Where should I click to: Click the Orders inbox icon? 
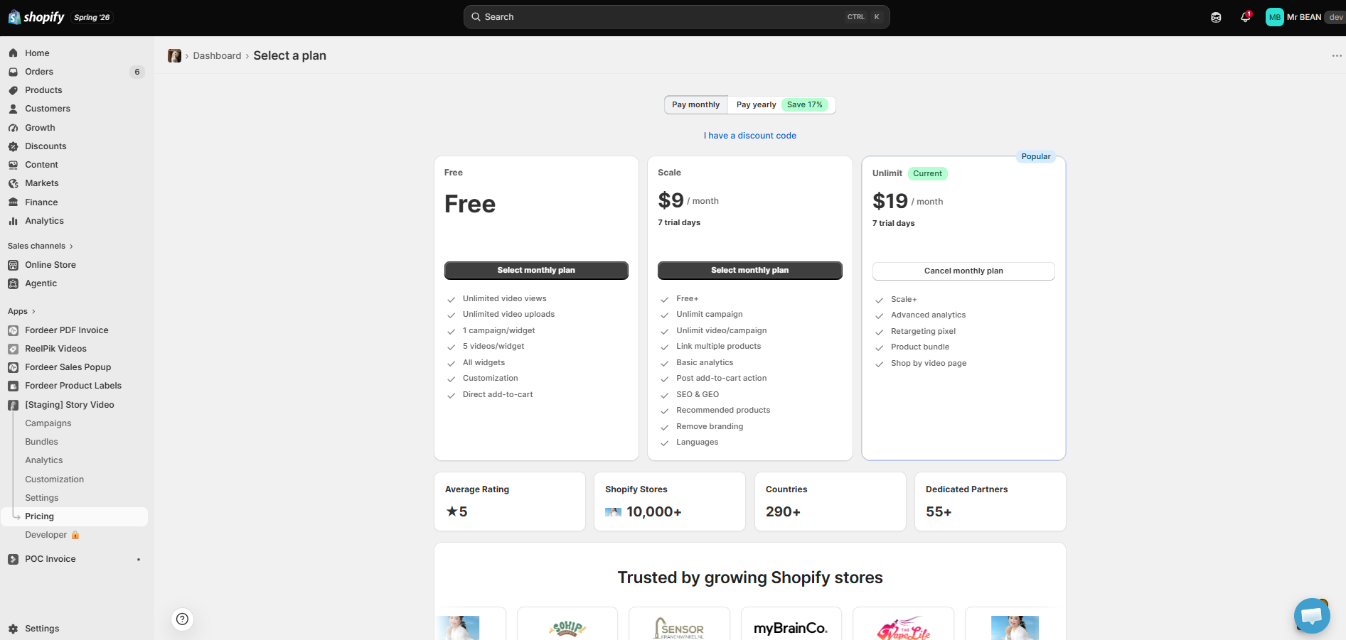(13, 72)
